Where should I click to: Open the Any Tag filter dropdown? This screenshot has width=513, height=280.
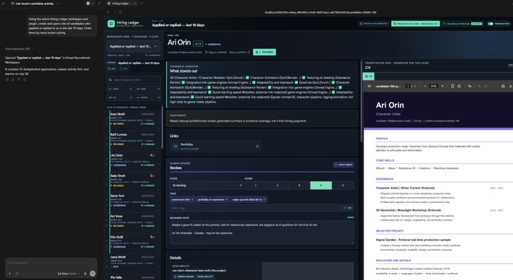point(120,97)
